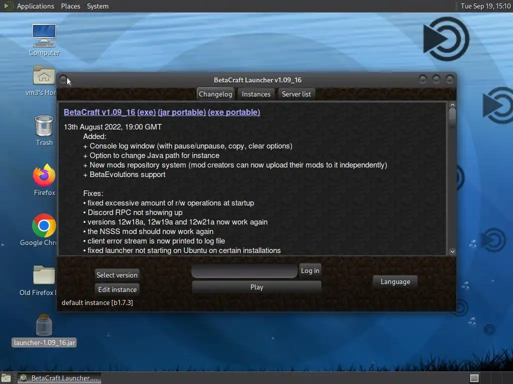The image size is (513, 384).
Task: Click the 'client error stream' fix line
Action: coord(154,240)
